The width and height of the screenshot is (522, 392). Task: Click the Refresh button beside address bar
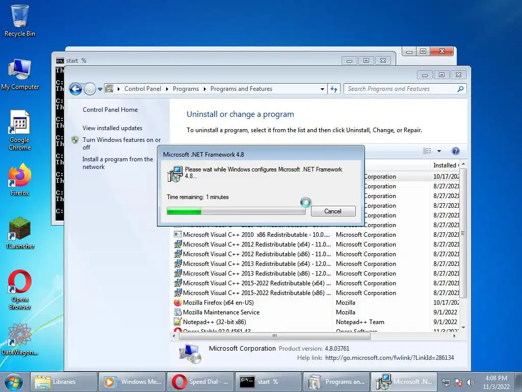[x=334, y=89]
